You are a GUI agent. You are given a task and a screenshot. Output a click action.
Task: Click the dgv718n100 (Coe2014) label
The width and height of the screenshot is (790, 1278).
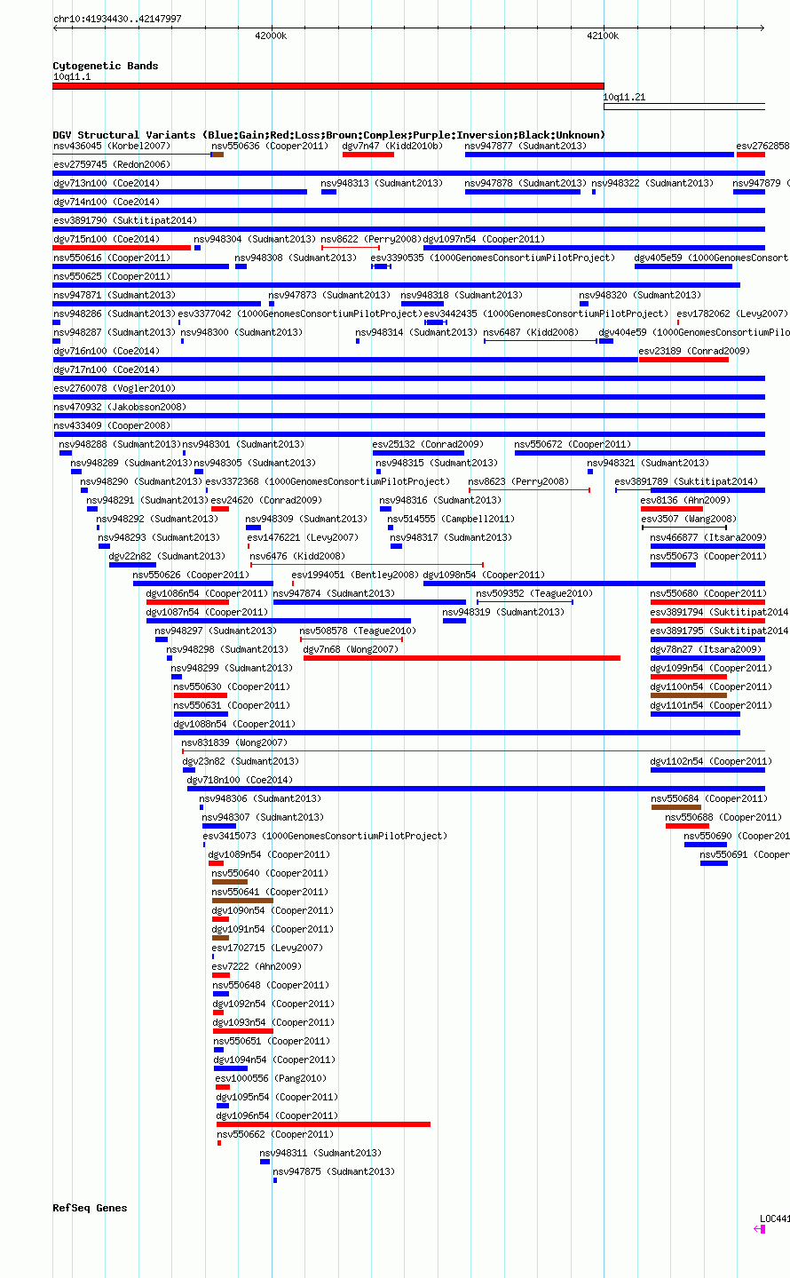tap(240, 780)
